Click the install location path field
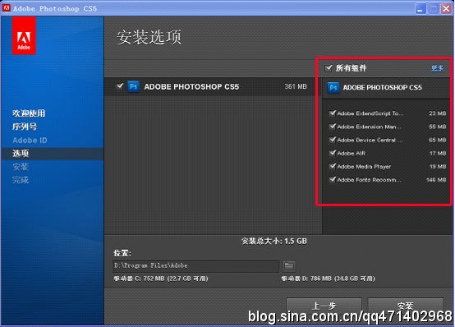Viewport: 455px width, 327px height. coord(195,265)
